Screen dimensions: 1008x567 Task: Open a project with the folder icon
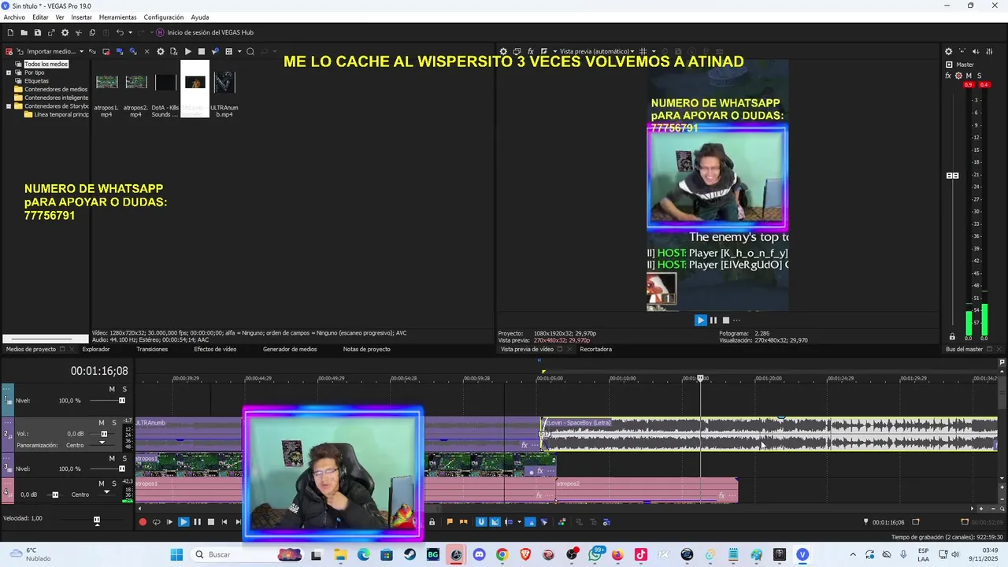click(x=24, y=32)
